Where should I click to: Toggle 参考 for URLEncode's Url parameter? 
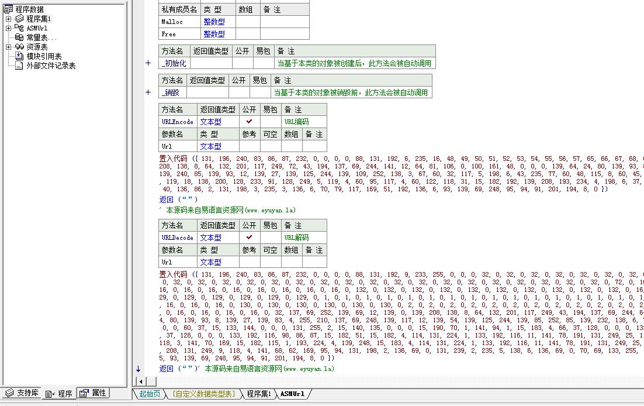click(x=250, y=146)
